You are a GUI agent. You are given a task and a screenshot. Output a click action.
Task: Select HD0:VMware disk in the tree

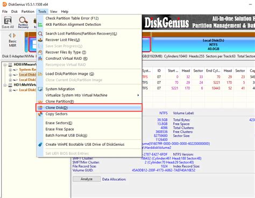(x=25, y=65)
